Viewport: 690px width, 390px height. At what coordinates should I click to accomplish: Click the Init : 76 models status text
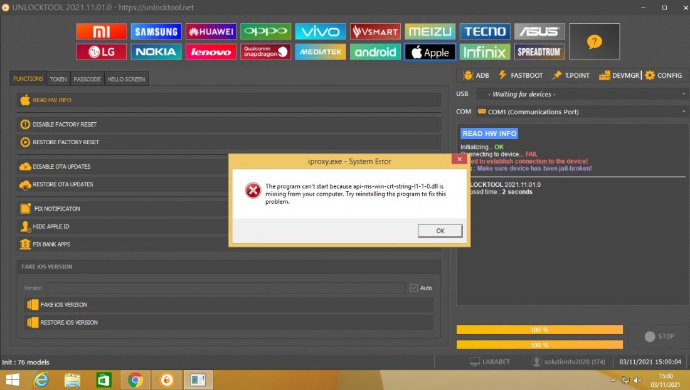[x=26, y=362]
